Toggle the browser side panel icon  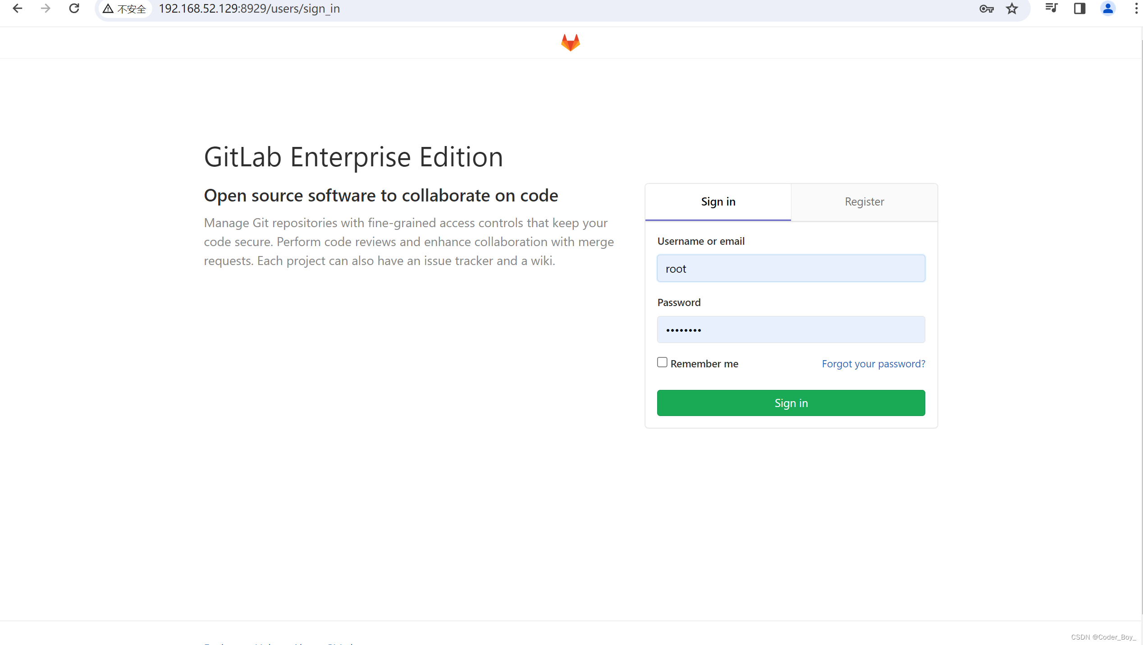pyautogui.click(x=1080, y=8)
